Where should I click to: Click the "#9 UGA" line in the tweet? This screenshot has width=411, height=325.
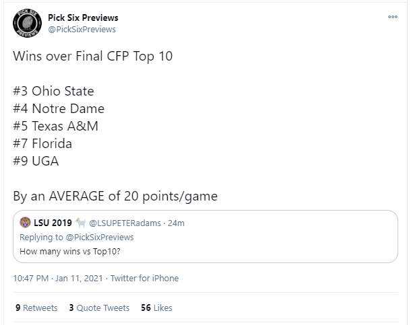point(36,161)
